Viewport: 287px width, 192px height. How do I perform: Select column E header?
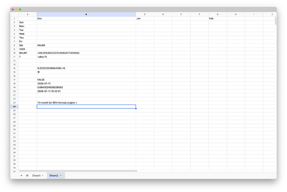181,14
